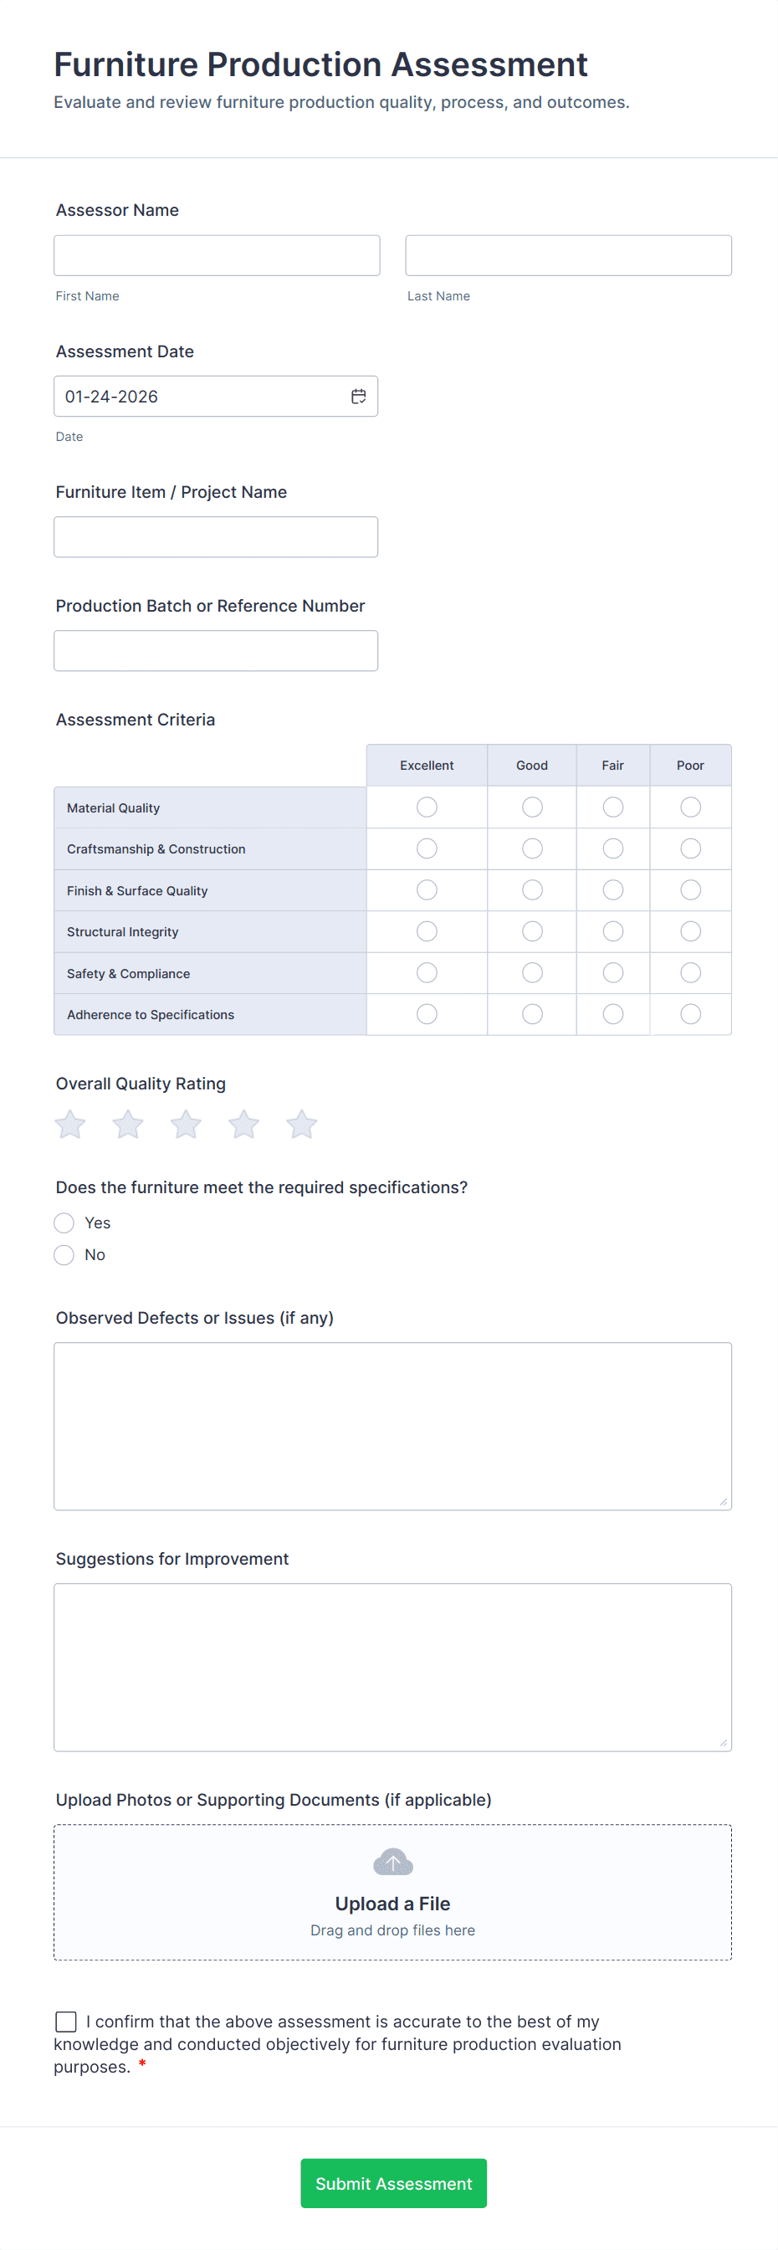778x2250 pixels.
Task: Select No for the specifications question
Action: (63, 1255)
